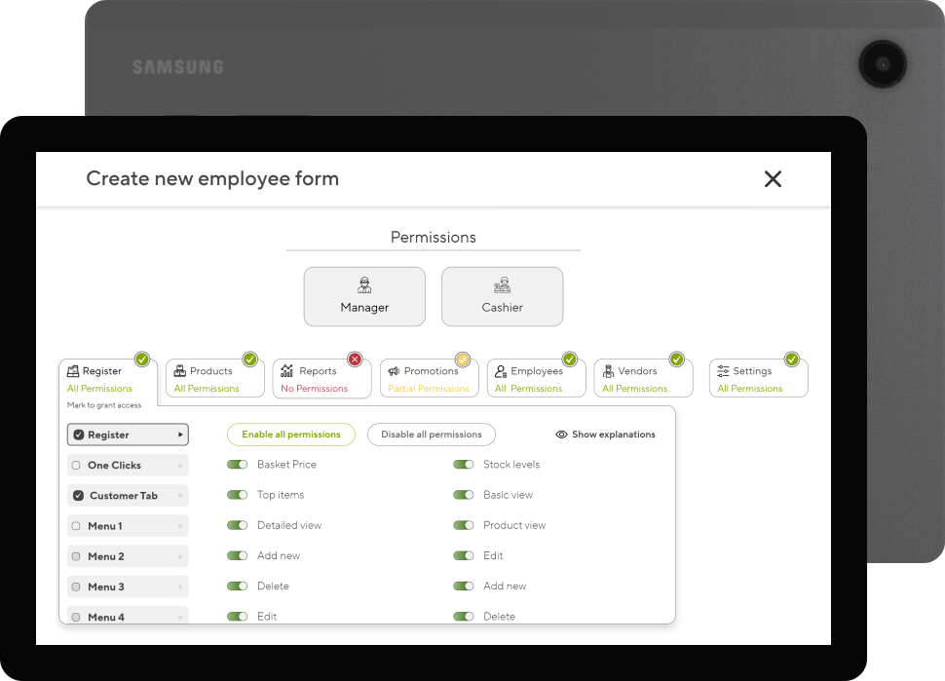
Task: Click green check badge on Settings tab
Action: point(792,359)
